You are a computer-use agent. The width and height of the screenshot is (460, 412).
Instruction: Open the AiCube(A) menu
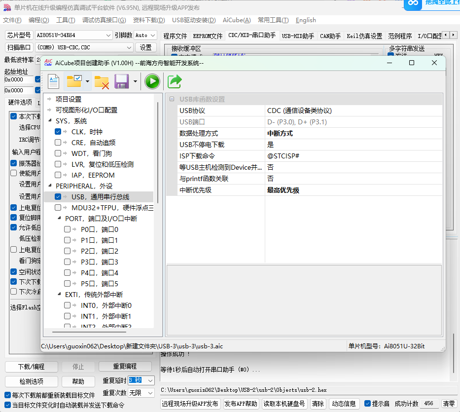[237, 20]
